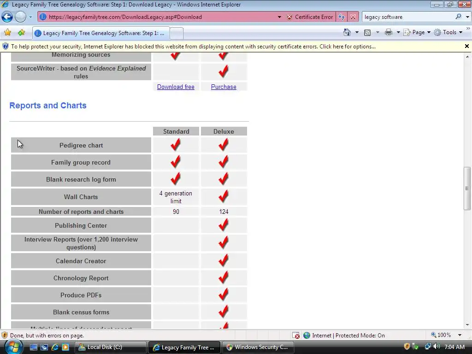Screen dimensions: 472x354
Task: Expand the feeds dropdown arrow
Action: pos(378,32)
